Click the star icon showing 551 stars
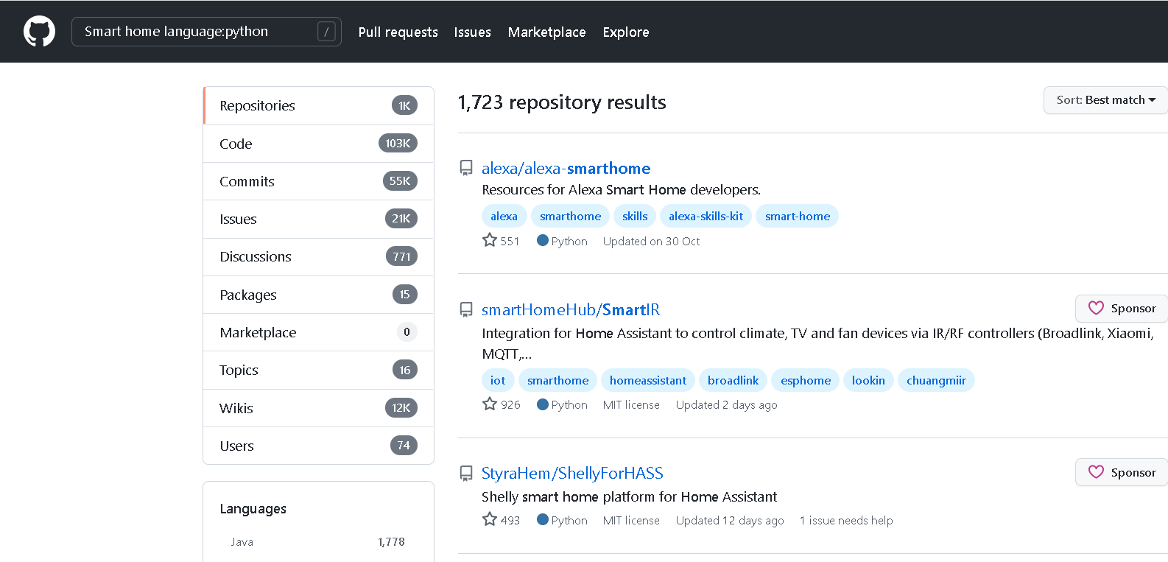Screen dimensions: 1168x562 click(490, 240)
